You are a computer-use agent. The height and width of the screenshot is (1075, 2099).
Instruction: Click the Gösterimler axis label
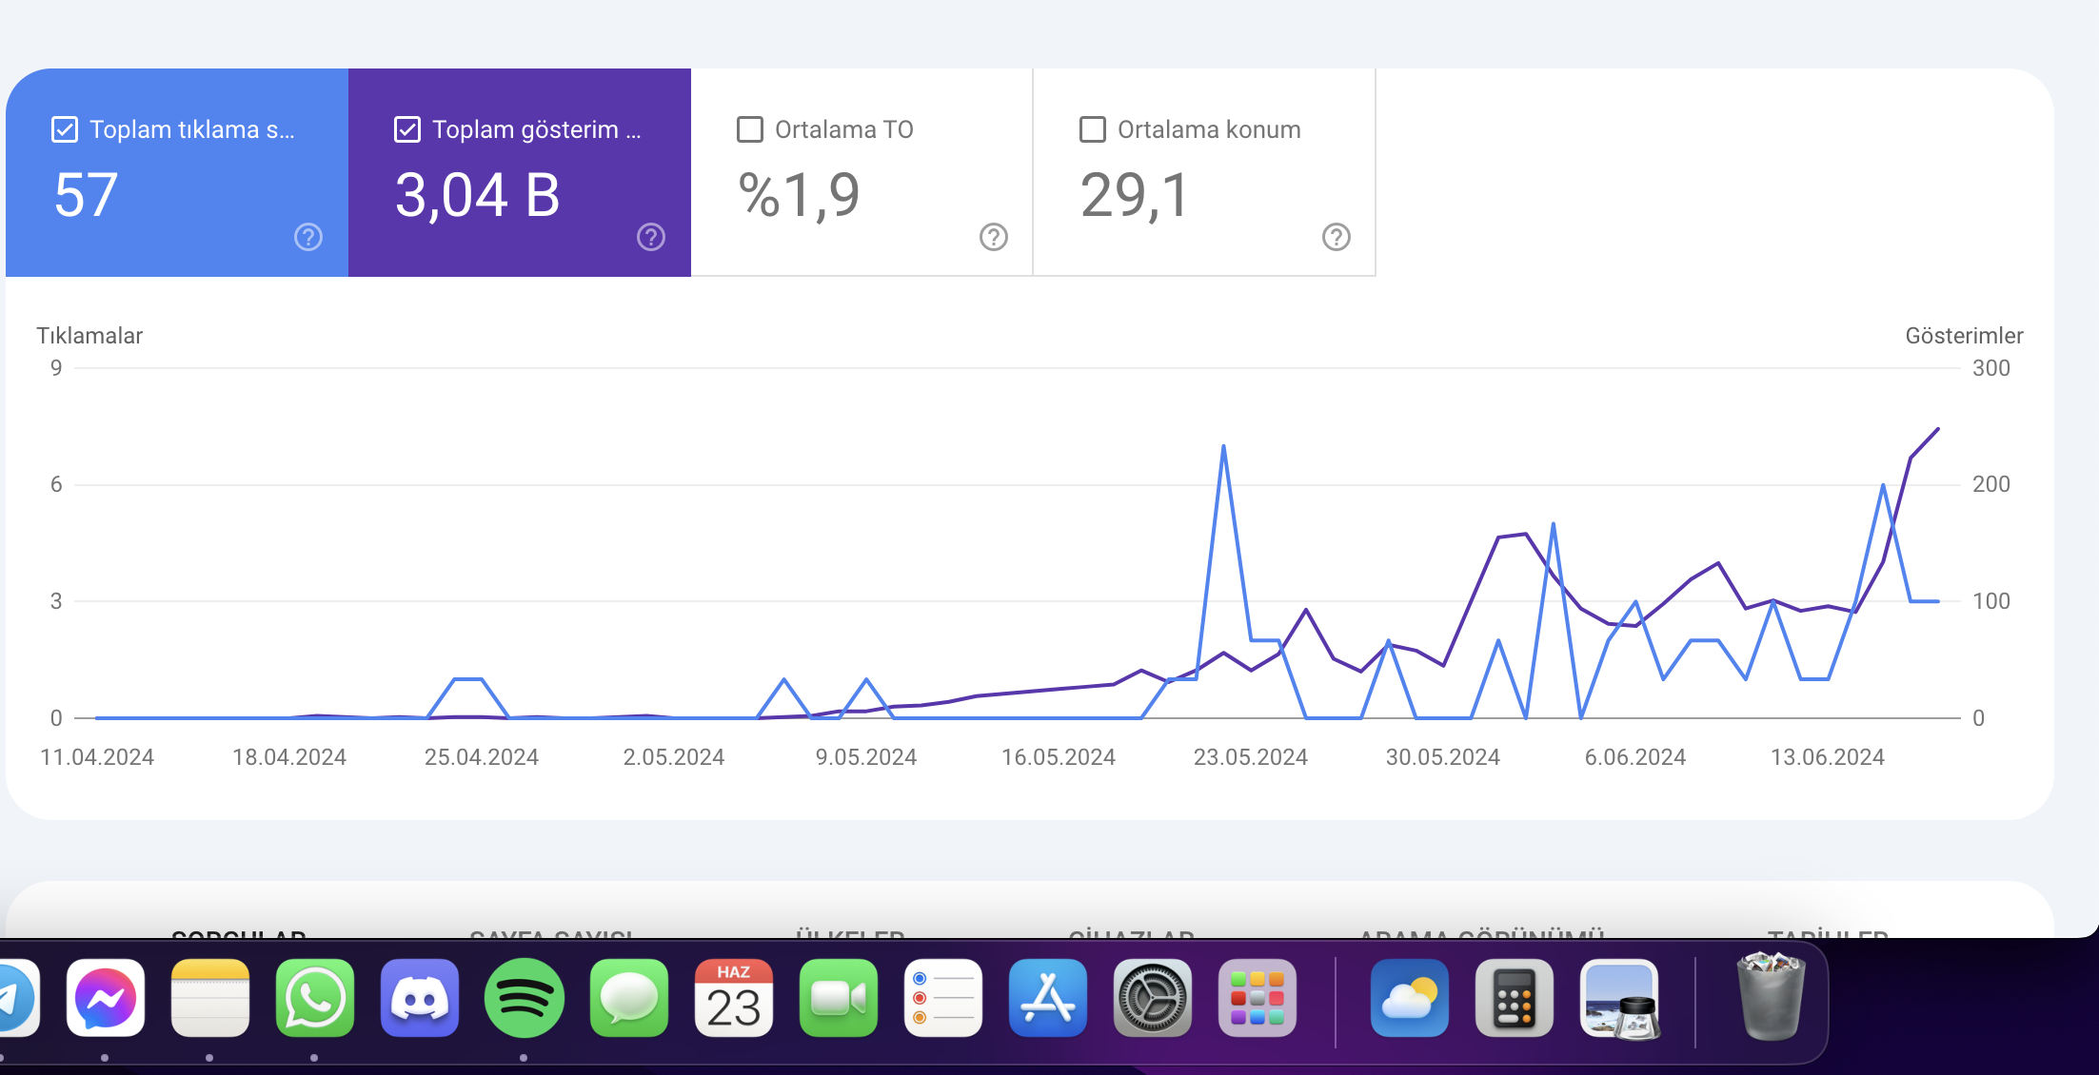click(x=1964, y=336)
